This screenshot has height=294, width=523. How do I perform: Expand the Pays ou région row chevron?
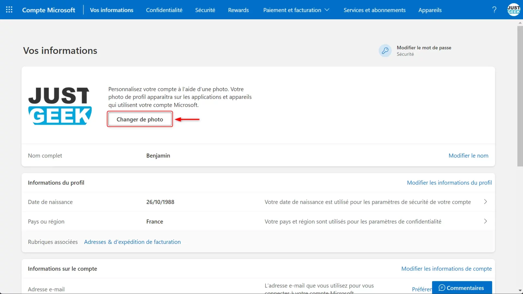(x=485, y=221)
